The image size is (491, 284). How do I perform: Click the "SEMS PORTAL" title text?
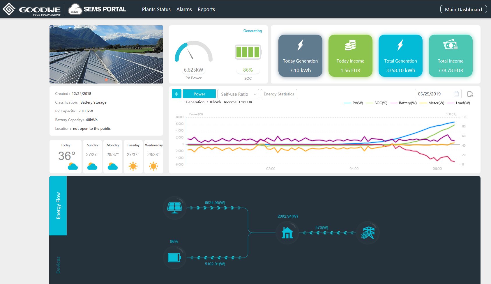coord(105,9)
